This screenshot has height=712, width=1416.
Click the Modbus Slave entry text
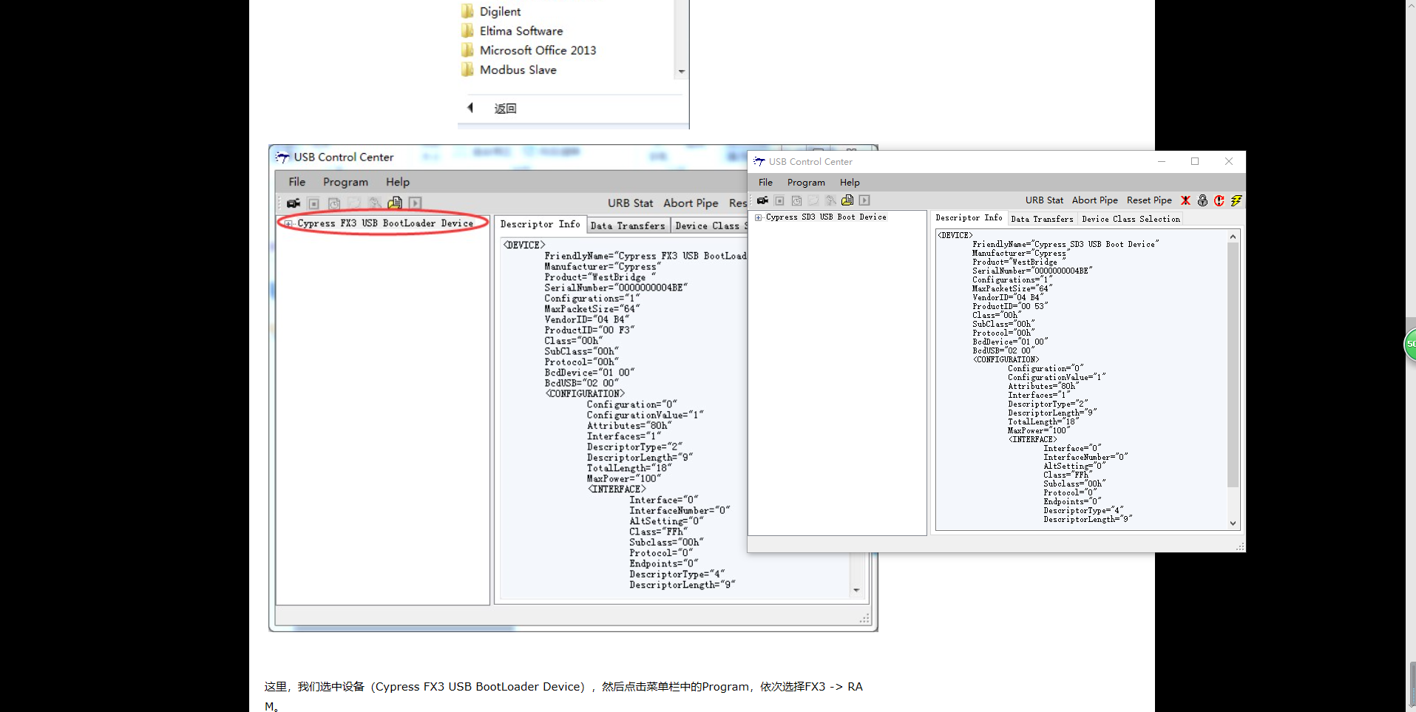tap(518, 69)
